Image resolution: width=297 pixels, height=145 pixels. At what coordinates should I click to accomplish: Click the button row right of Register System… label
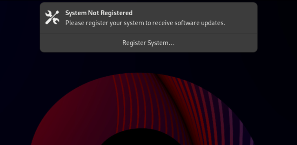(216, 43)
